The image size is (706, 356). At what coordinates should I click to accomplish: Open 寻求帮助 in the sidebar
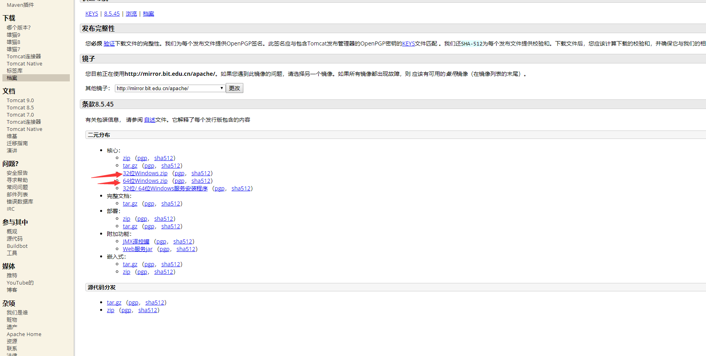[17, 180]
